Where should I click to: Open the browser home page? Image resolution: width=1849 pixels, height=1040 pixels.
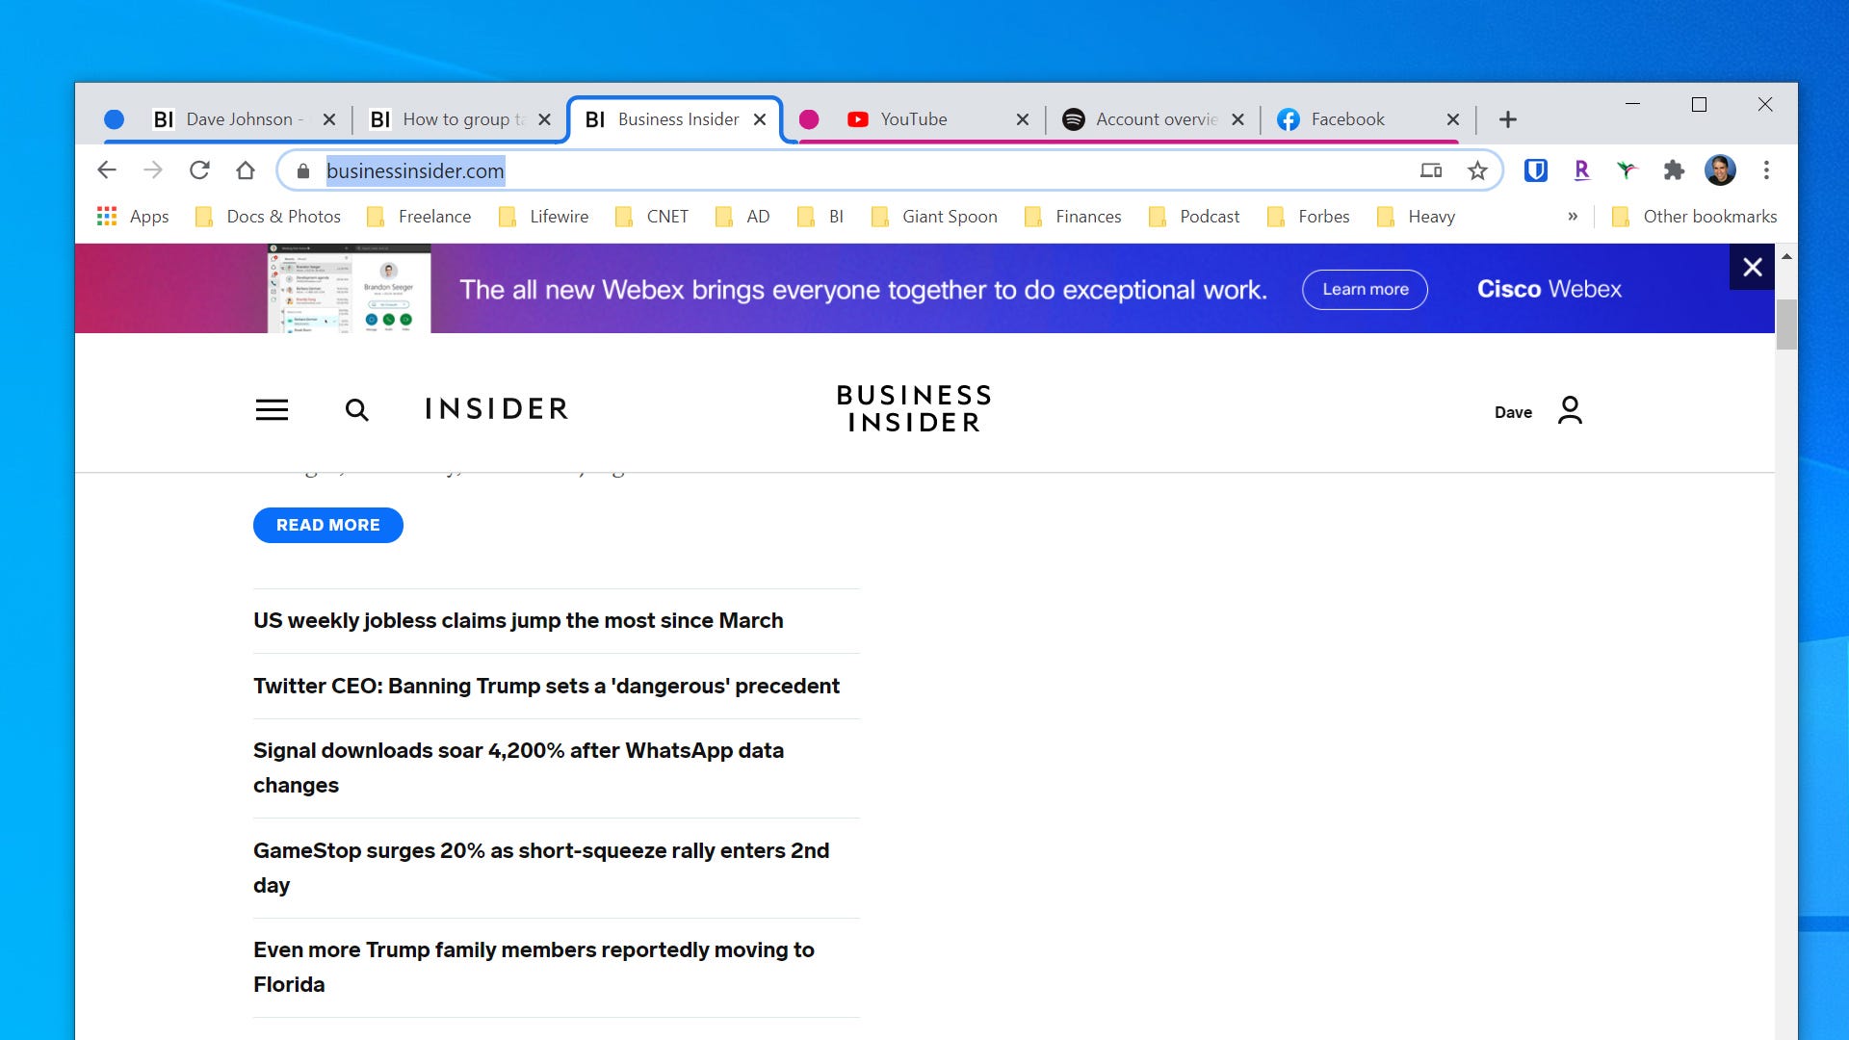[x=246, y=170]
